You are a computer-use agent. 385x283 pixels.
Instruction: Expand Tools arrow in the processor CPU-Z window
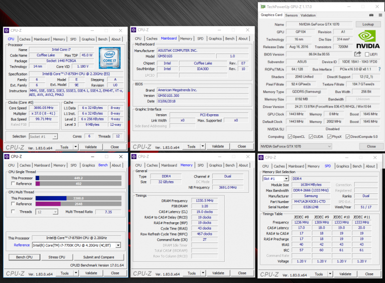coord(76,147)
